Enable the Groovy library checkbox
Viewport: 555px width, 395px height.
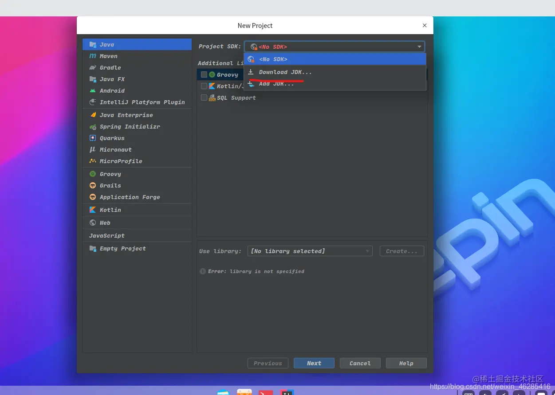point(204,74)
